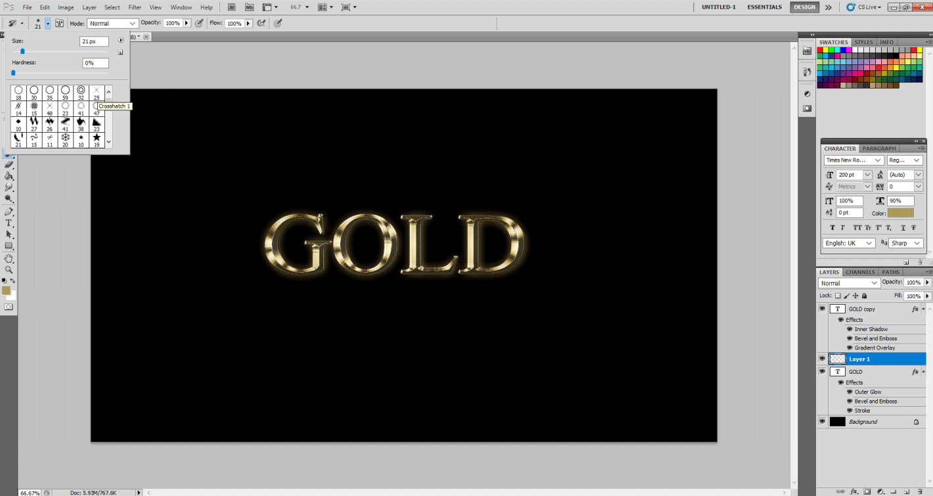Select the Pen tool
The width and height of the screenshot is (933, 496).
pyautogui.click(x=9, y=210)
